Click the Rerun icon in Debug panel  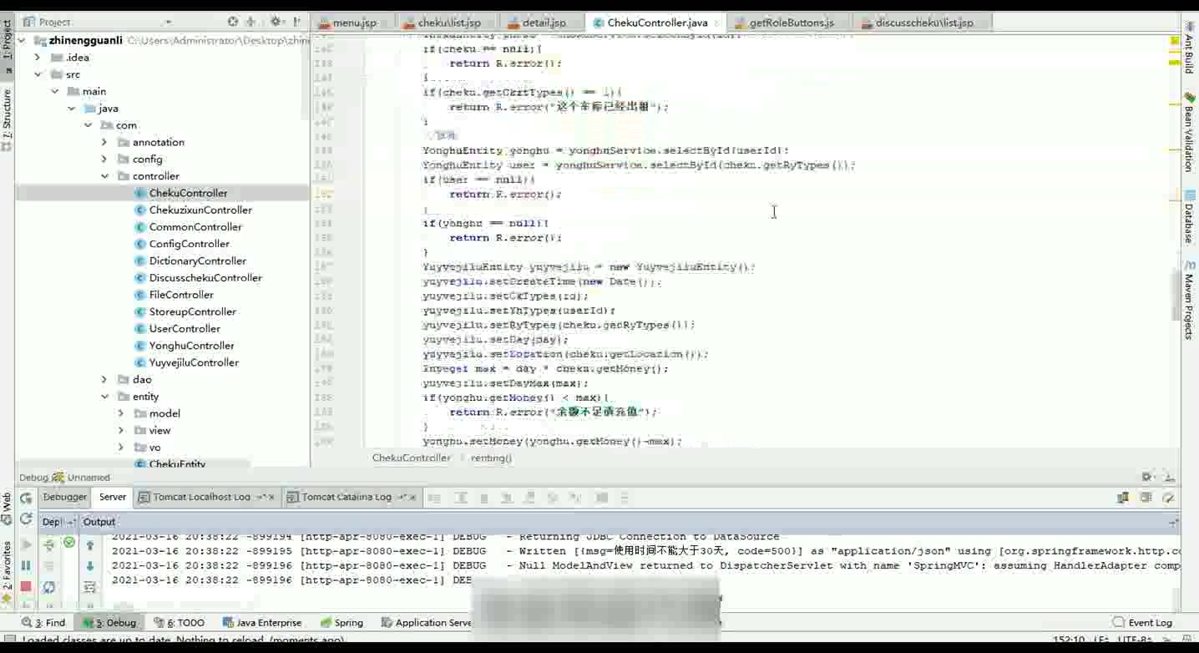point(26,498)
